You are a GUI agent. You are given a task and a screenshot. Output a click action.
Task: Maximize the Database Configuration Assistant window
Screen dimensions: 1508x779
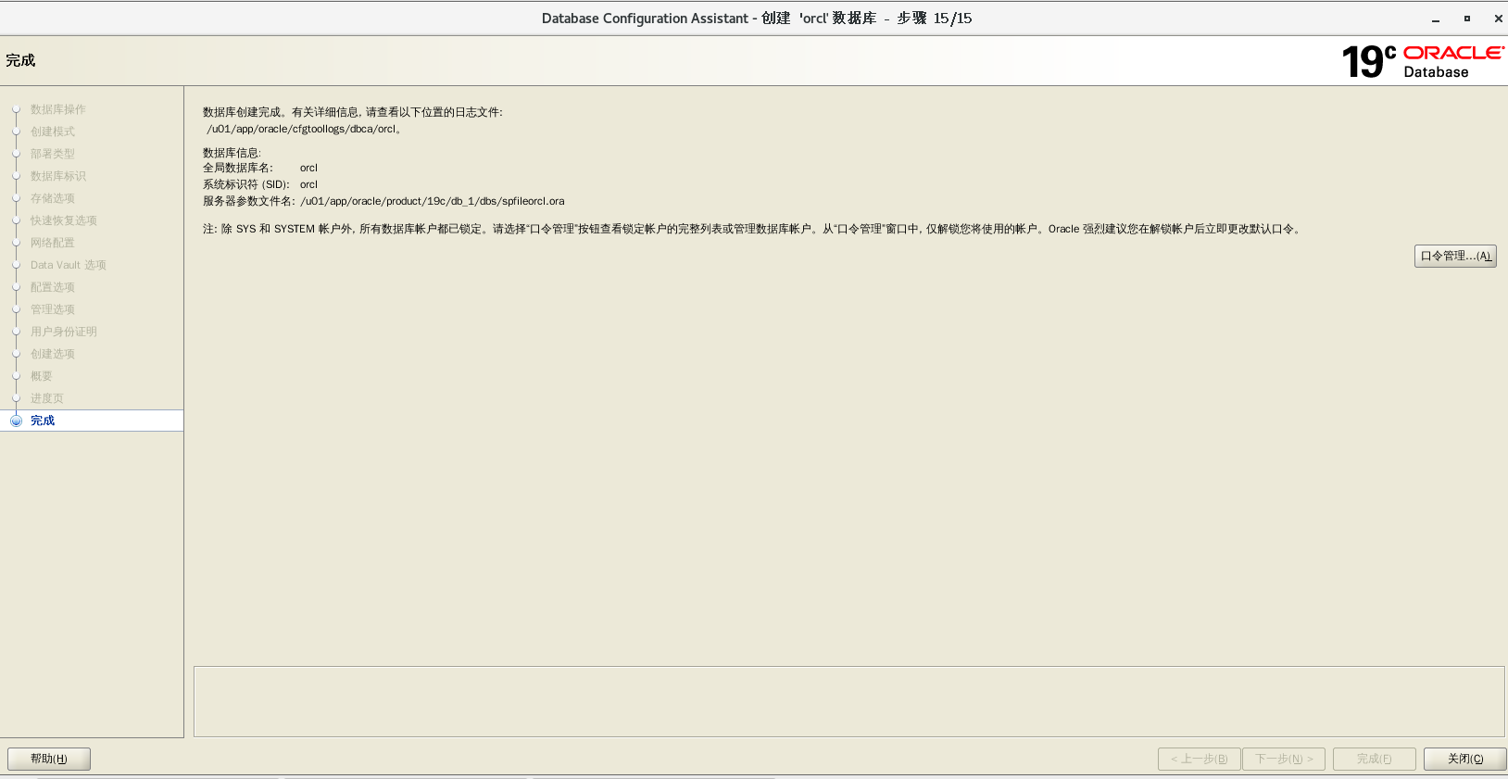click(1467, 19)
